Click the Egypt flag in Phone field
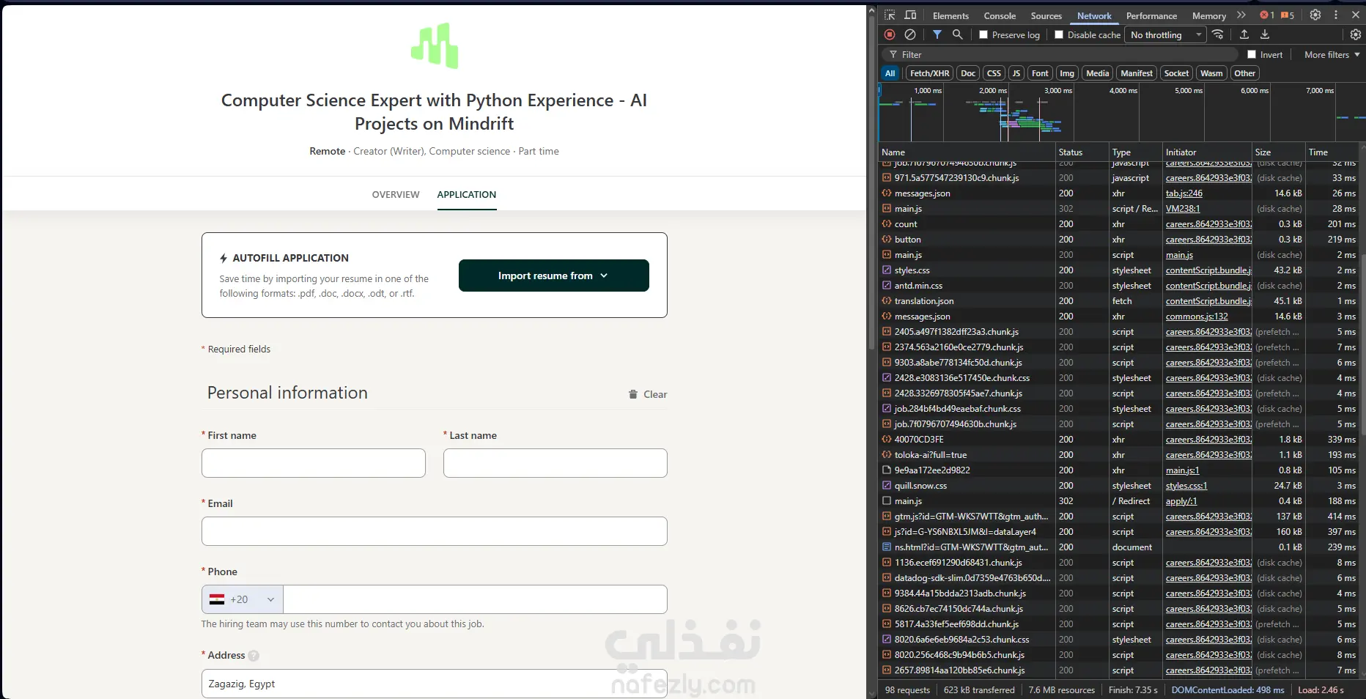Image resolution: width=1366 pixels, height=699 pixels. click(217, 599)
